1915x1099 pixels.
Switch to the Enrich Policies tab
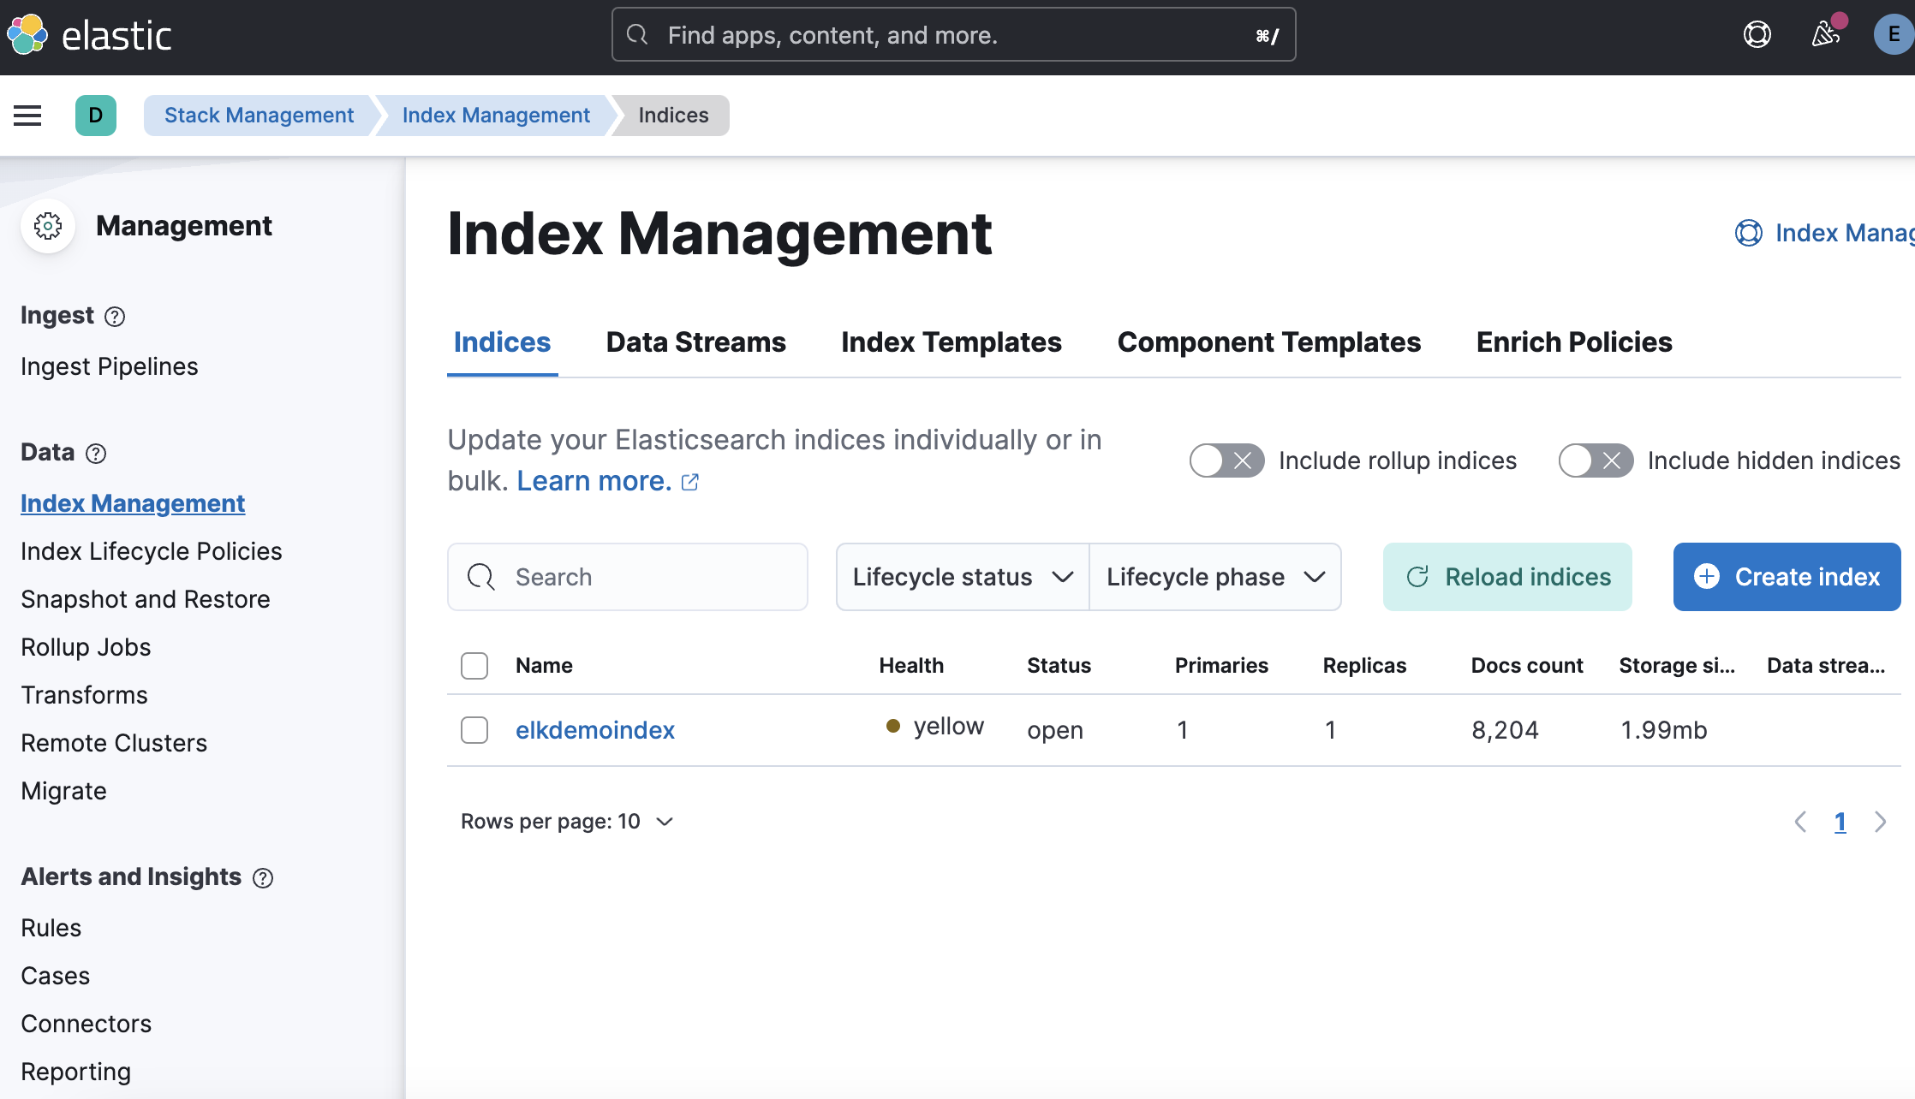[1573, 342]
